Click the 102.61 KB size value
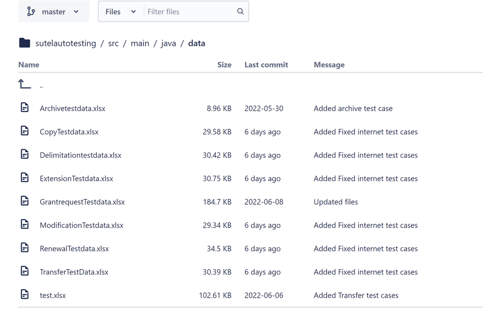This screenshot has height=319, width=483. tap(215, 296)
